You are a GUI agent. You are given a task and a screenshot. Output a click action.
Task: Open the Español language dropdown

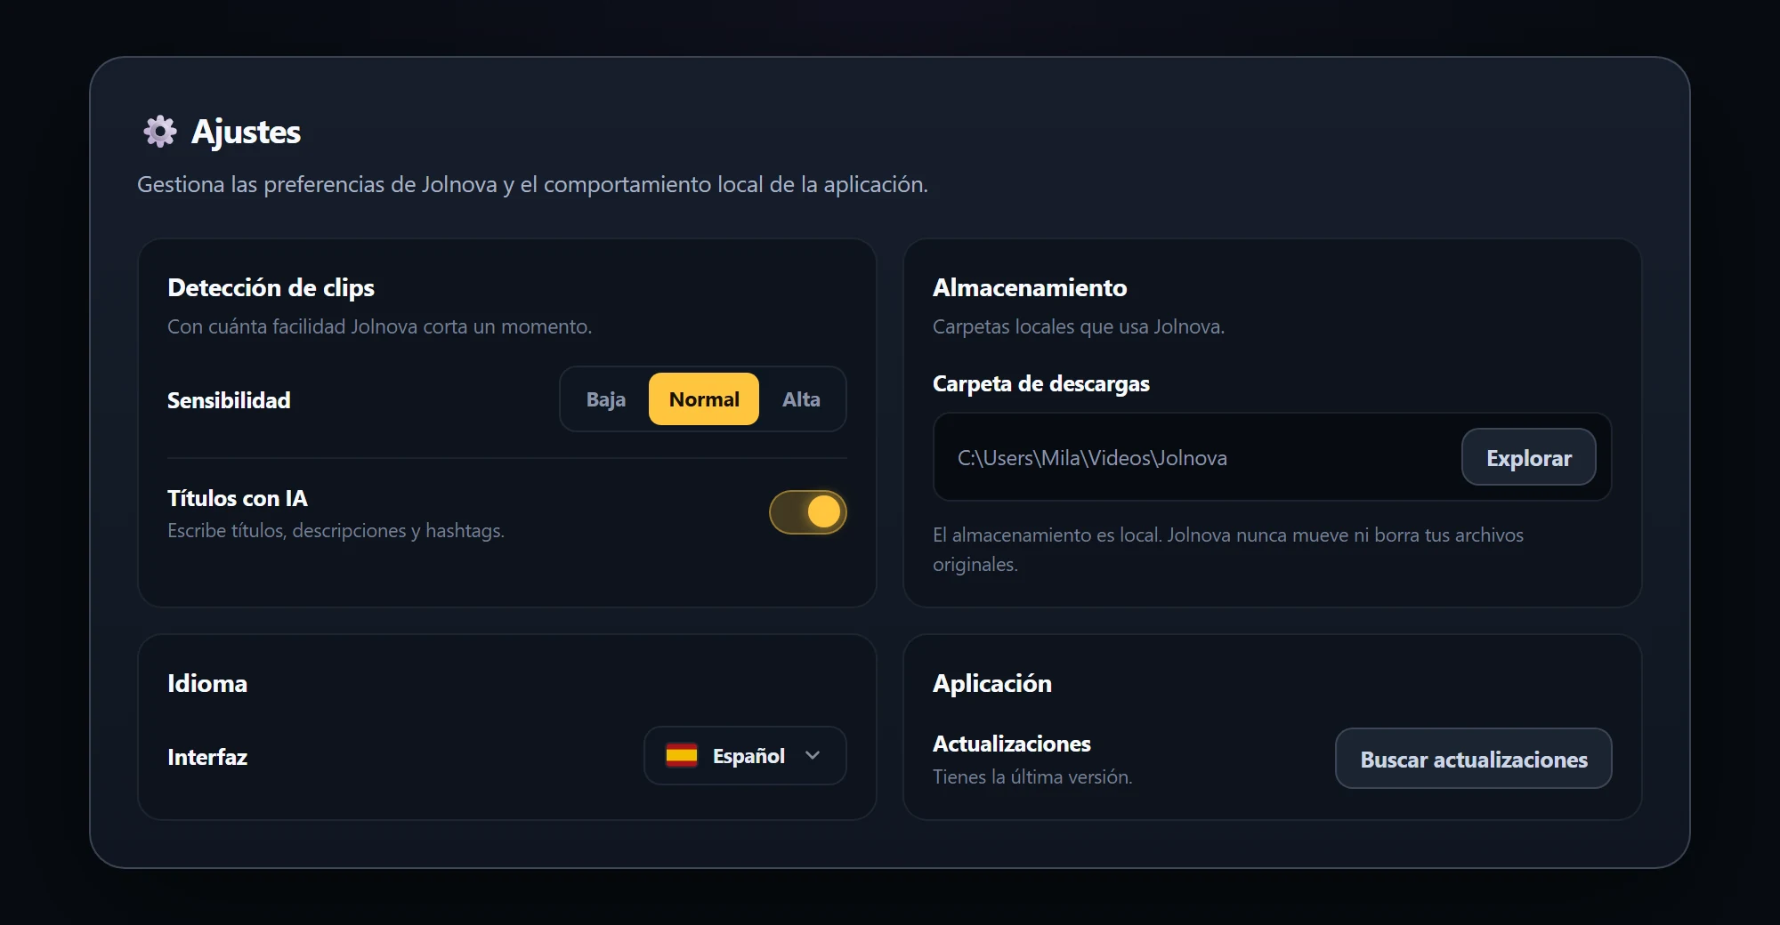point(745,756)
